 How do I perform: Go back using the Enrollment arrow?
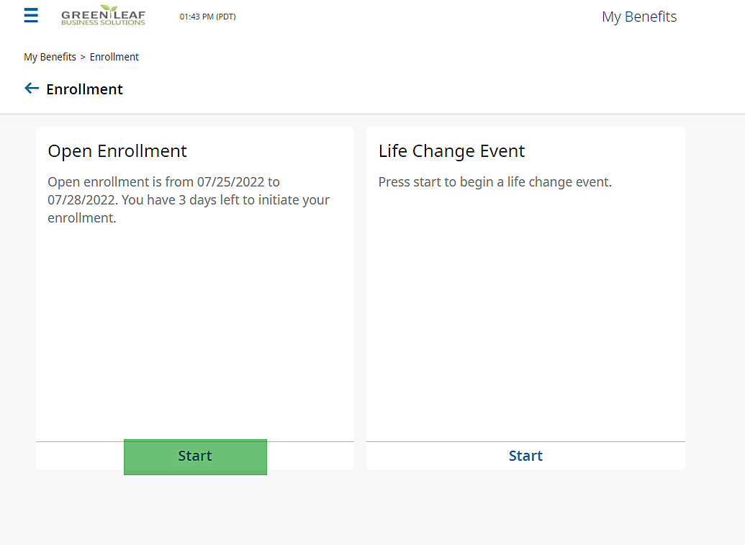32,89
